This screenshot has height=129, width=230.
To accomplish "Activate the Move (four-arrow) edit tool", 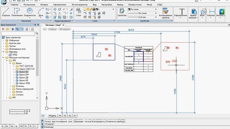I will pos(55,9).
